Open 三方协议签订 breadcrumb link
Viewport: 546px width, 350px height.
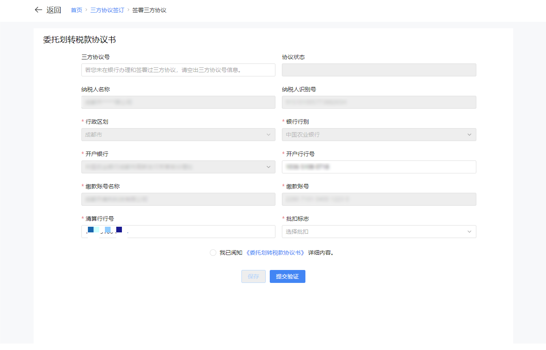pos(107,10)
